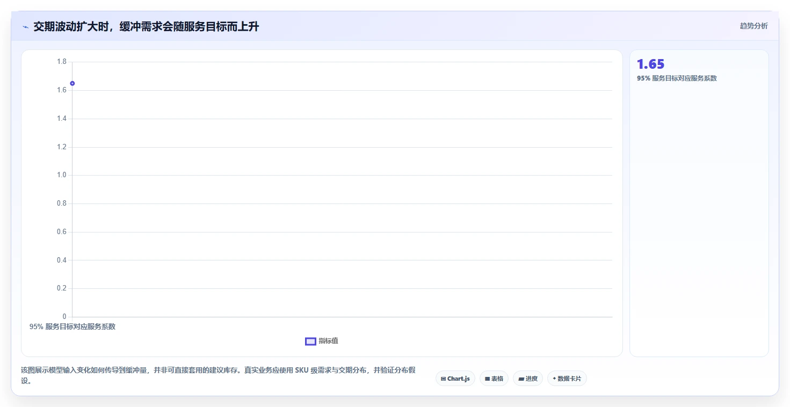Toggle the 指标值 legend swatch
The height and width of the screenshot is (407, 790).
click(310, 341)
